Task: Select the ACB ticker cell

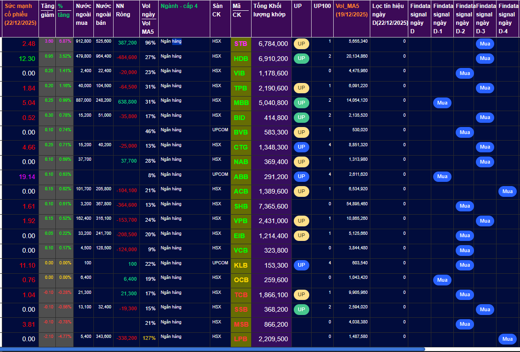Action: 241,191
